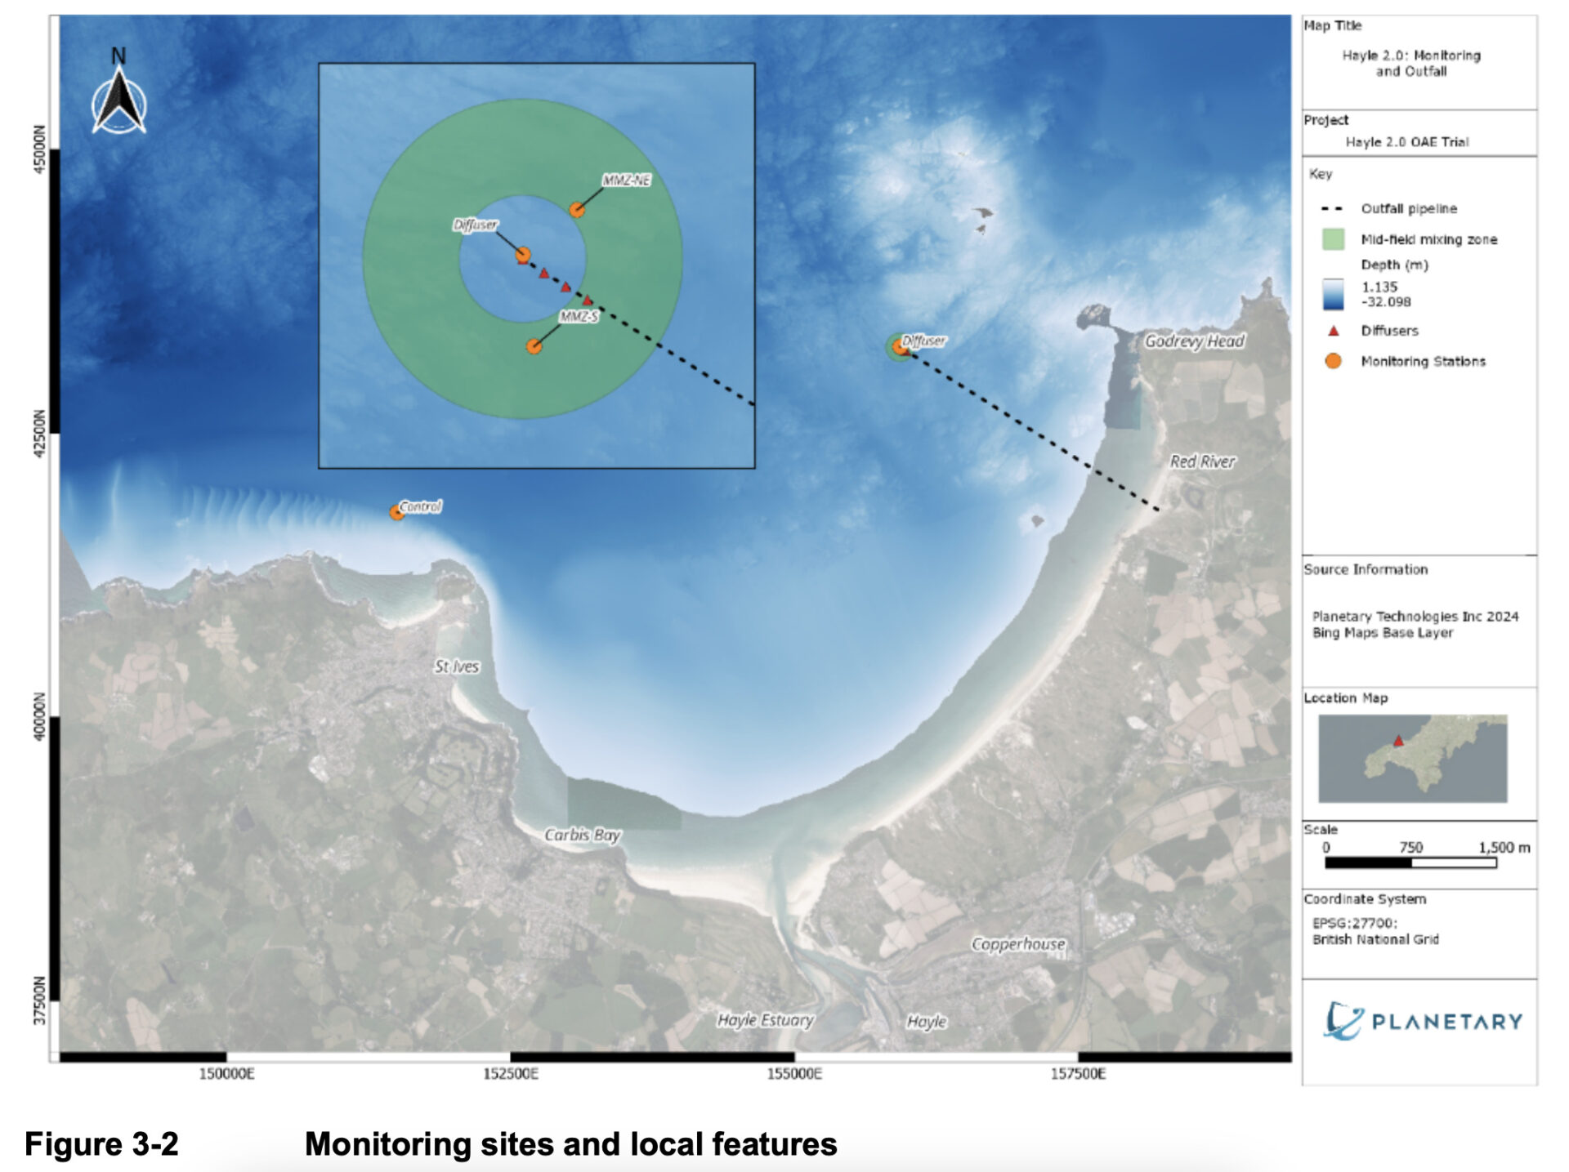The height and width of the screenshot is (1172, 1569).
Task: Click the 157500E easting axis label
Action: [1078, 1074]
